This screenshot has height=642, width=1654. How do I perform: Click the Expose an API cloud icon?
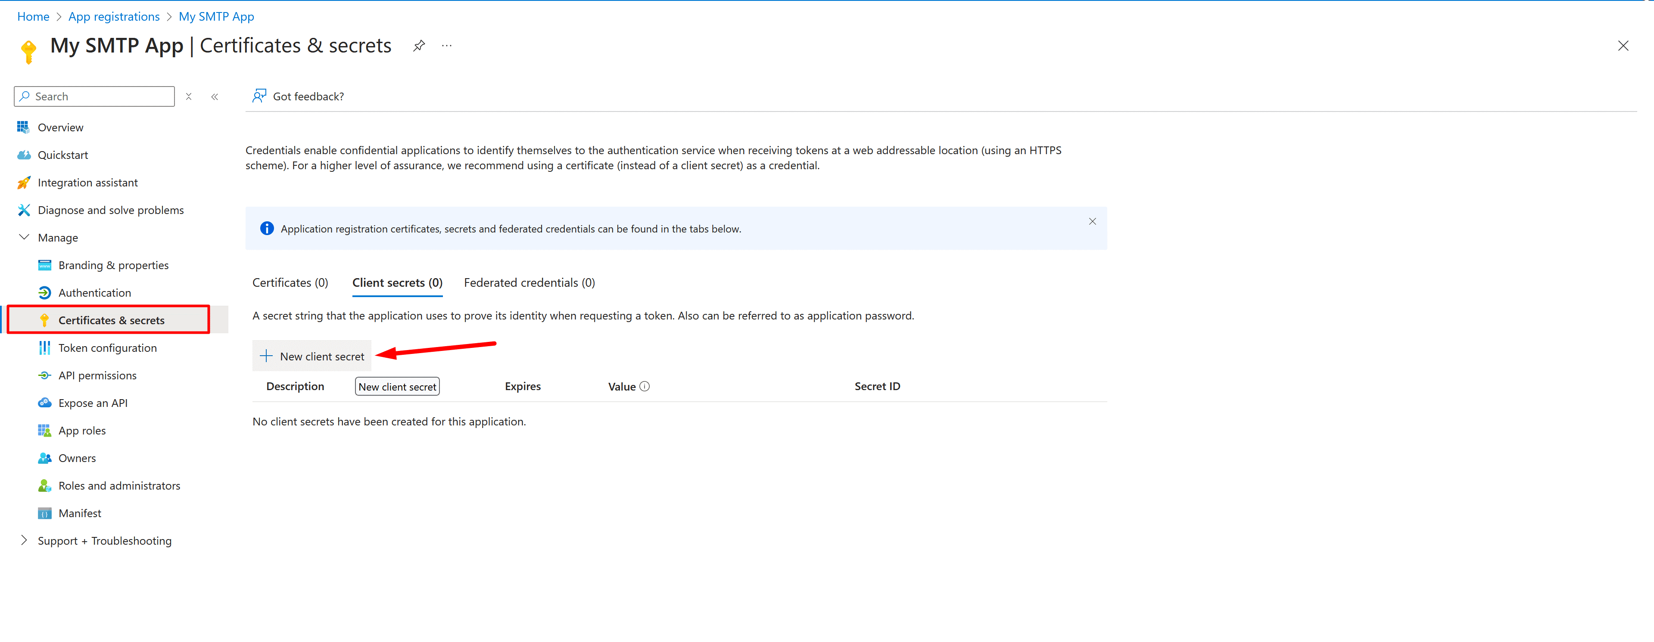click(44, 403)
